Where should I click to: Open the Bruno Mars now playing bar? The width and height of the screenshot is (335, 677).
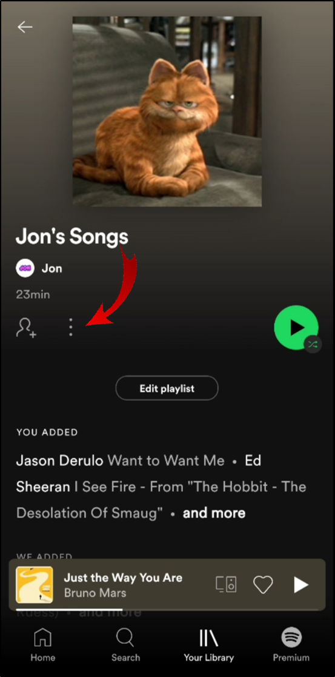coord(167,584)
